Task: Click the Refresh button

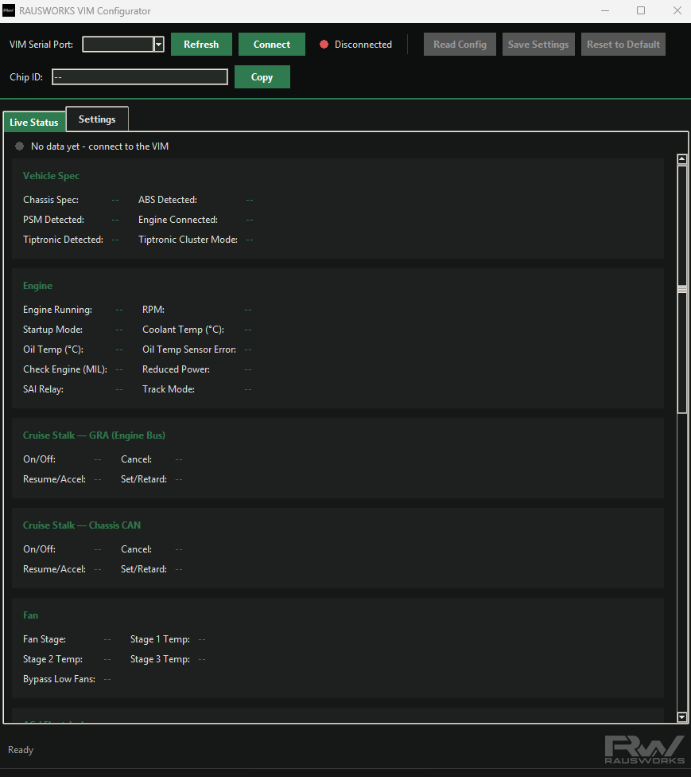Action: (x=201, y=44)
